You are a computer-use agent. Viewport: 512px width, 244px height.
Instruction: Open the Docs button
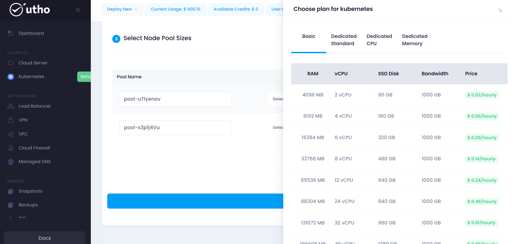tap(45, 238)
